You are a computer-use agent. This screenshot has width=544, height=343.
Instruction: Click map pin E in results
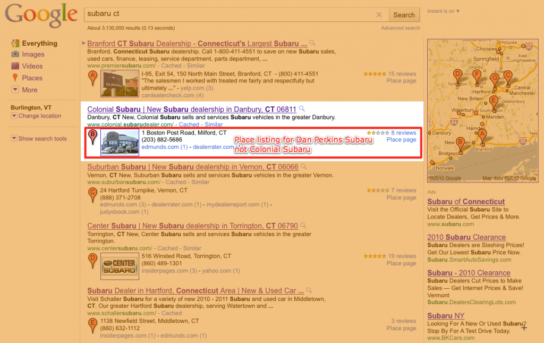coord(92,325)
